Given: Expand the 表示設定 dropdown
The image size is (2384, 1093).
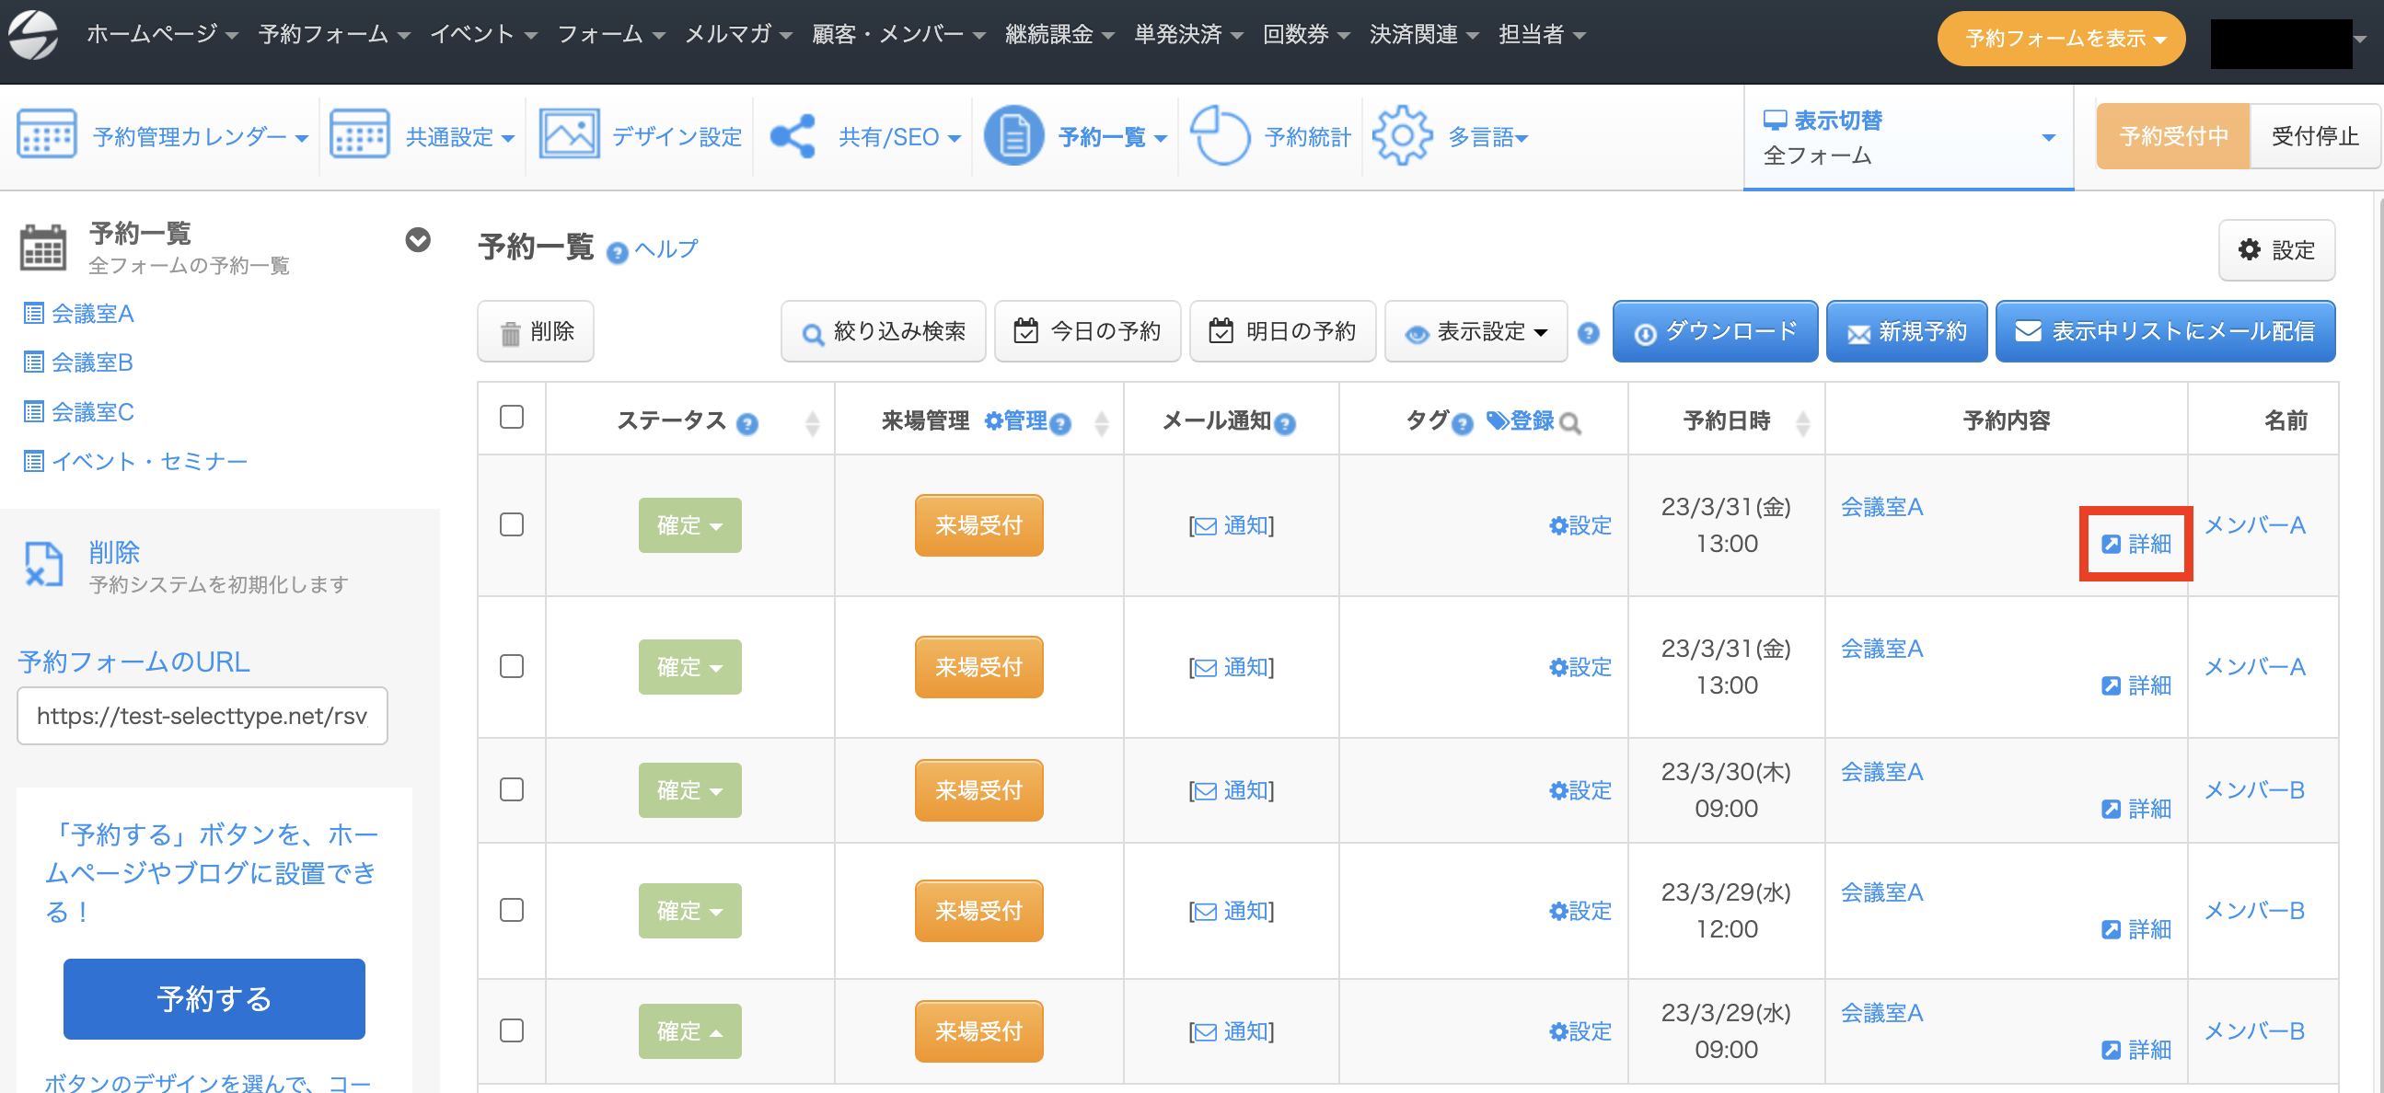Looking at the screenshot, I should coord(1476,331).
